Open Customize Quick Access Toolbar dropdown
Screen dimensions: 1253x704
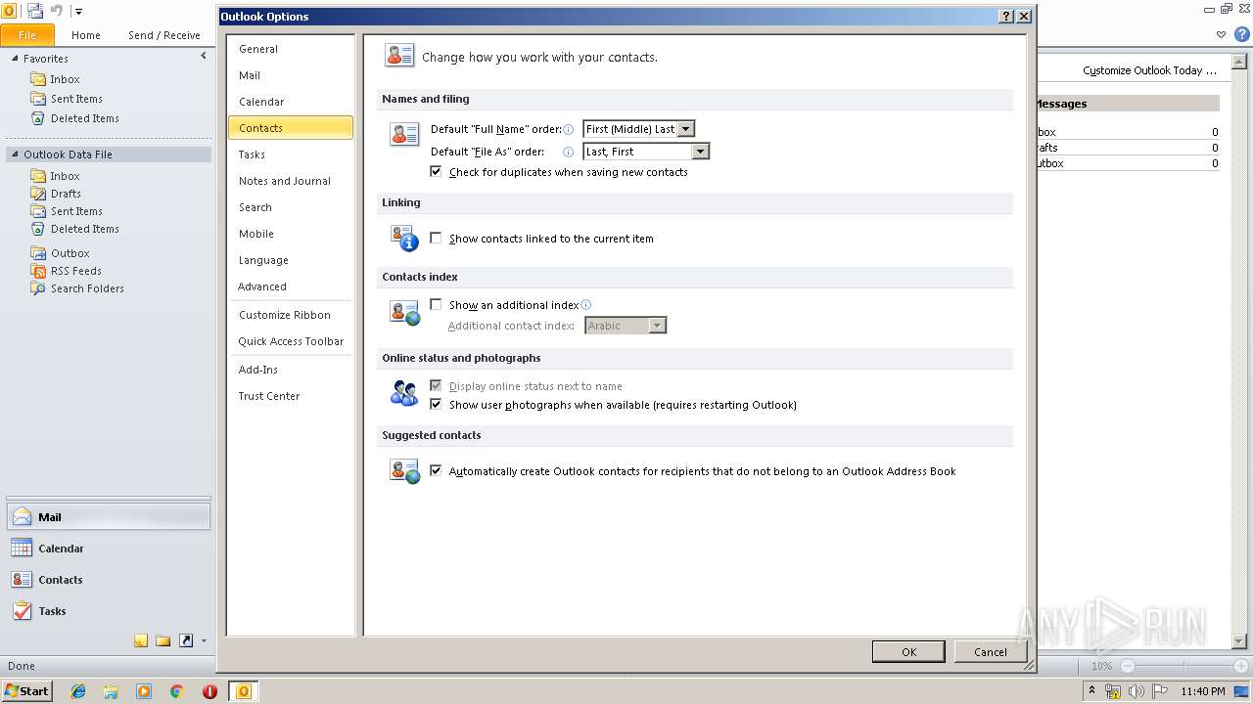[x=79, y=12]
